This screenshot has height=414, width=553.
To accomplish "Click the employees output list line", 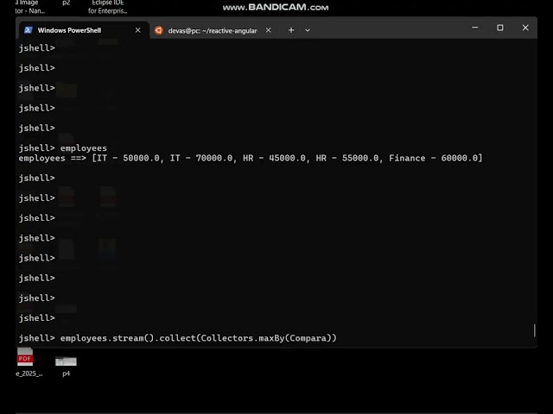I will point(251,158).
